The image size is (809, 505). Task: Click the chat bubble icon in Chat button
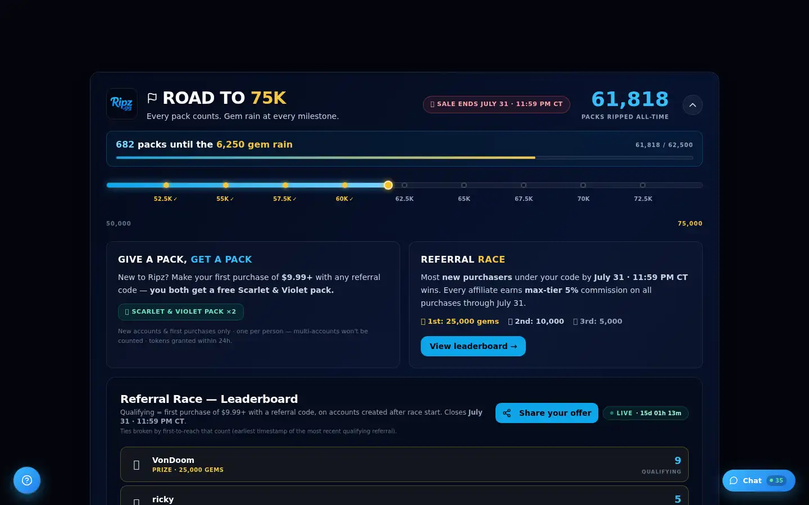[734, 480]
